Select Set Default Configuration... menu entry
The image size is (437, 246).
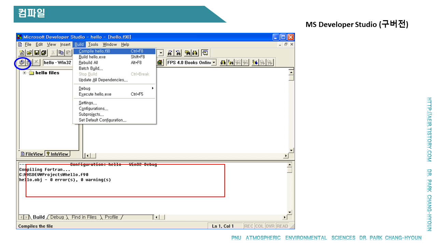click(115, 120)
